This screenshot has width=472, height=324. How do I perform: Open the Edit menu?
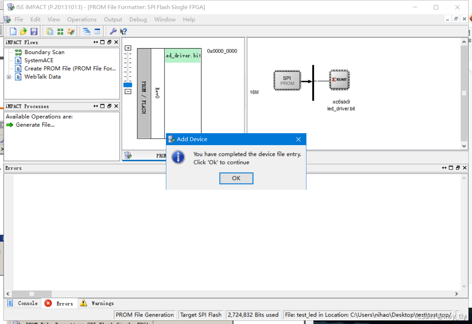pos(35,20)
